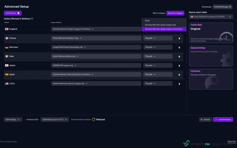Choose Barclays Women's Super League only option
The width and height of the screenshot is (237, 148).
click(x=164, y=25)
